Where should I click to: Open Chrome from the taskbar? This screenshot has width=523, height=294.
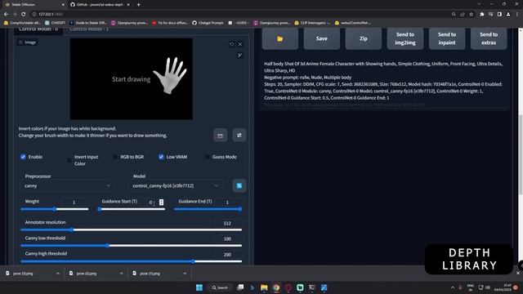(276, 287)
